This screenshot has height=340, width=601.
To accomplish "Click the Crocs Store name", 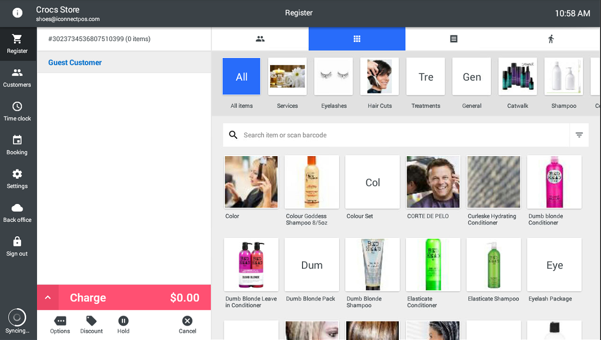I will [58, 10].
